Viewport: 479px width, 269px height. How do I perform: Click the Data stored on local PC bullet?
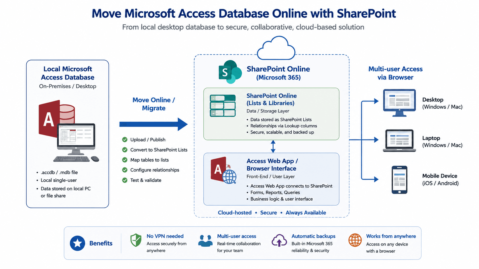64,192
